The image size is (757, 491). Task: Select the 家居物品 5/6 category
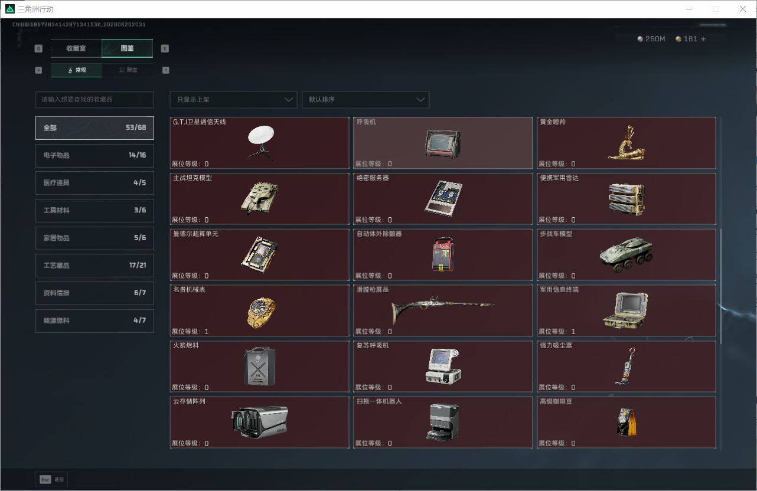tap(94, 238)
